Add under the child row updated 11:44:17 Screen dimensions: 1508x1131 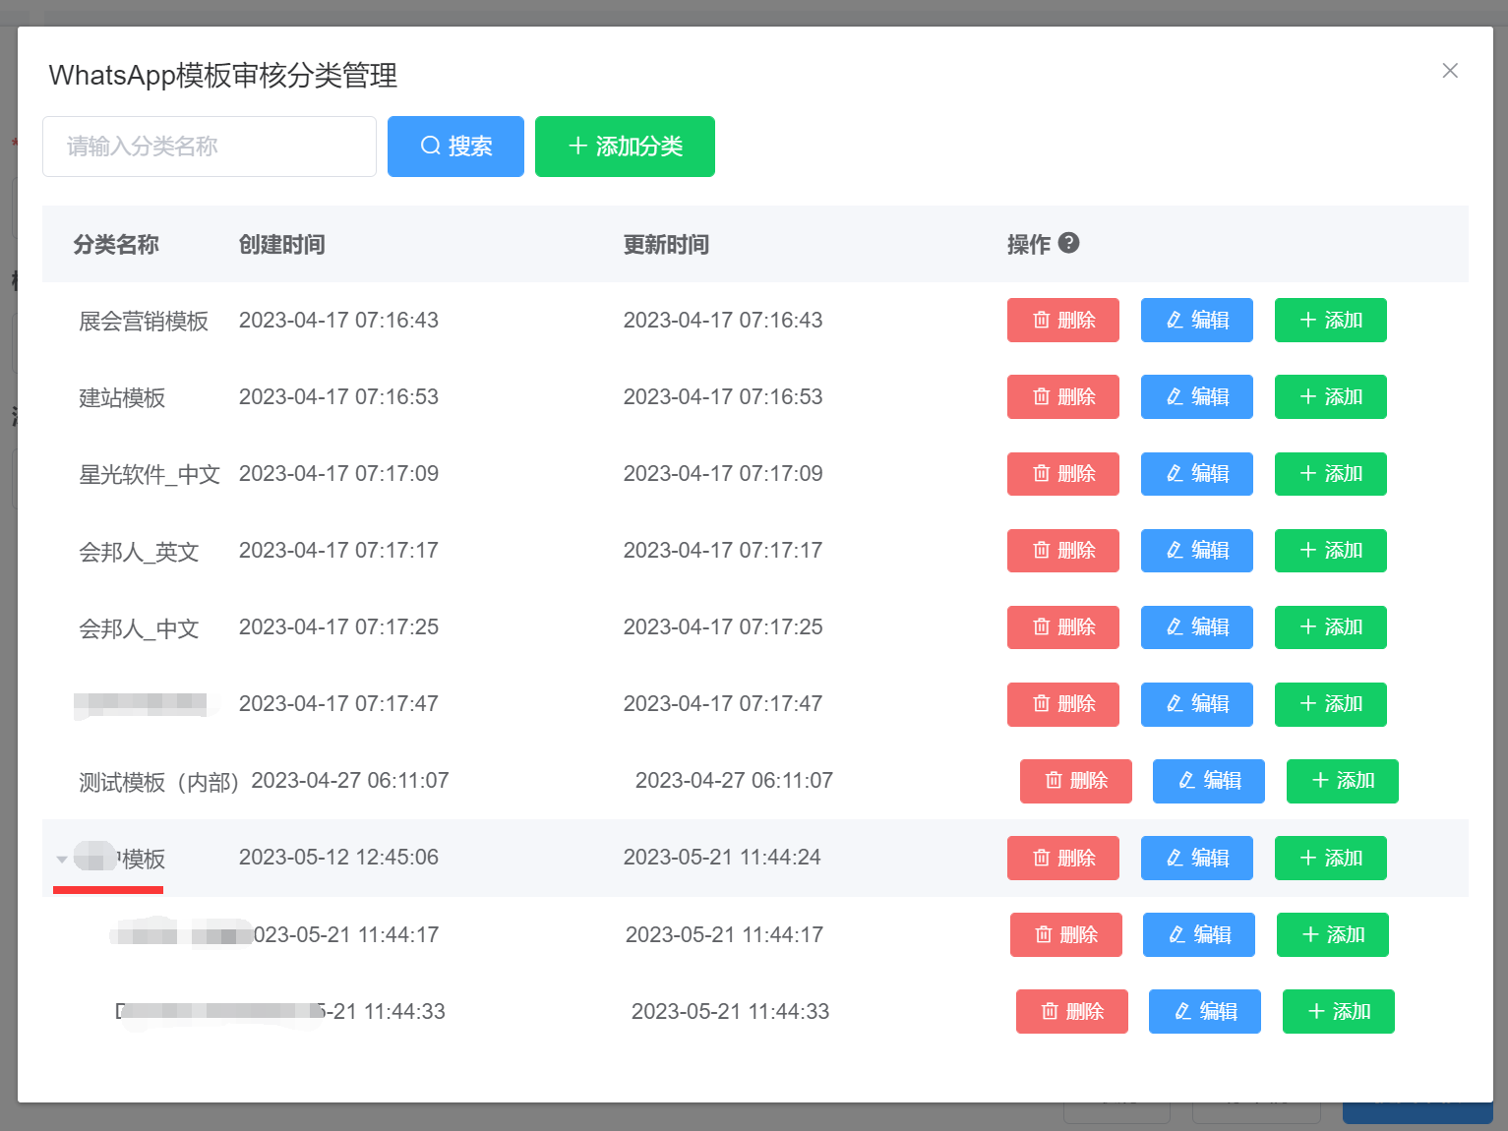(x=1333, y=934)
